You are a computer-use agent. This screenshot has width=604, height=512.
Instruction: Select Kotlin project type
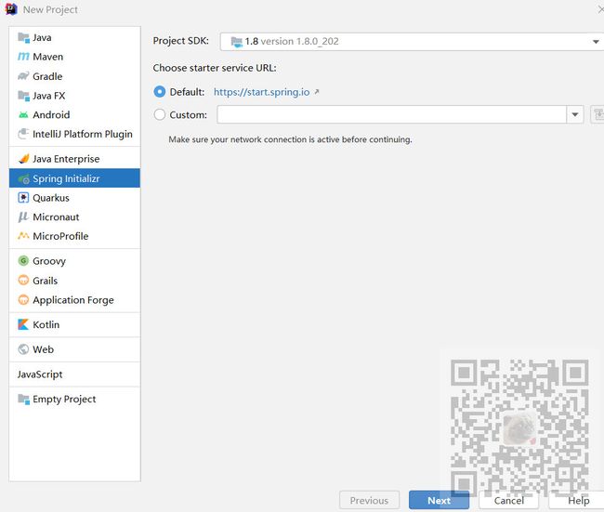coord(74,324)
